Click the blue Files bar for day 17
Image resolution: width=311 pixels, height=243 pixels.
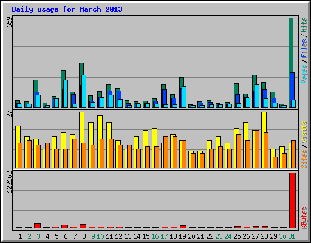click(165, 97)
